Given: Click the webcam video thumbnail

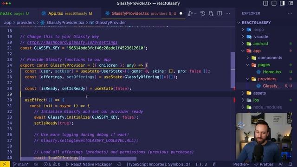Looking at the screenshot, I should point(264,137).
